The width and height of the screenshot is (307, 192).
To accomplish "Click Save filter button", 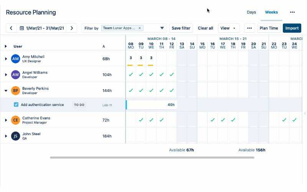I will pos(181,28).
